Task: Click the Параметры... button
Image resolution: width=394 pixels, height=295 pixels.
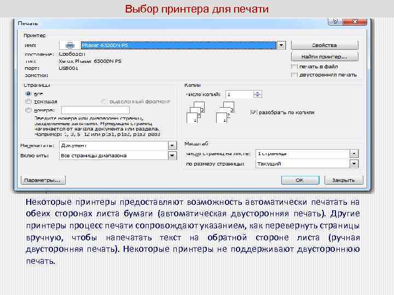Action: [x=43, y=180]
